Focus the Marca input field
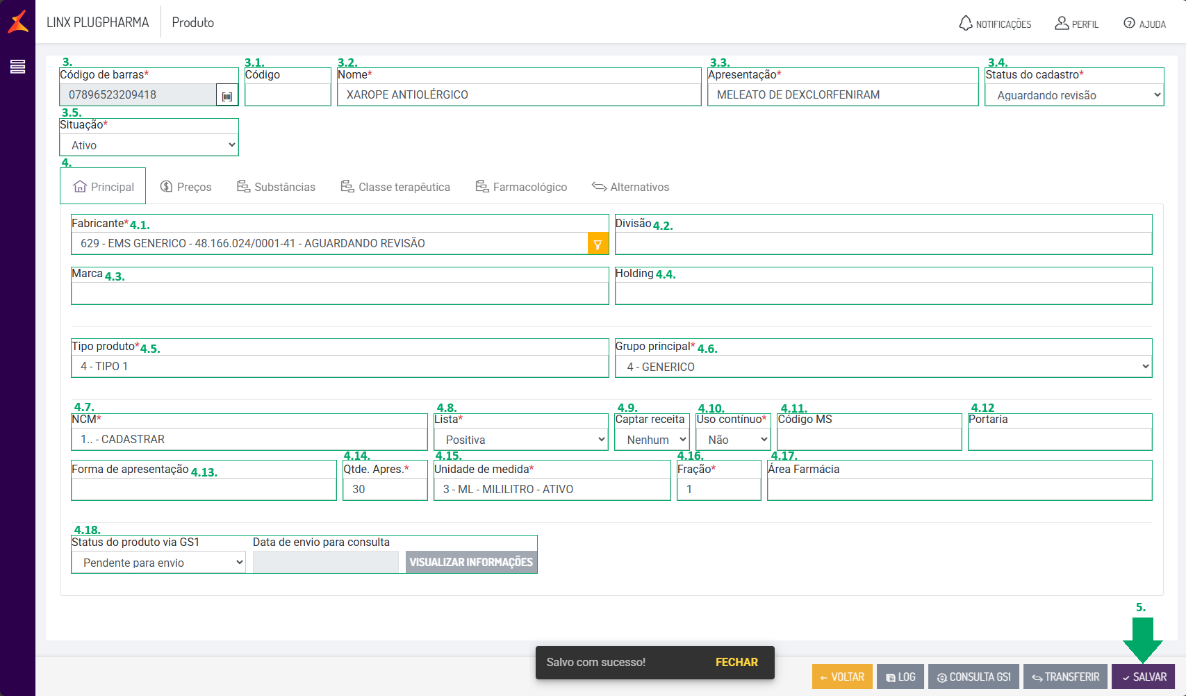The width and height of the screenshot is (1186, 696). 340,293
